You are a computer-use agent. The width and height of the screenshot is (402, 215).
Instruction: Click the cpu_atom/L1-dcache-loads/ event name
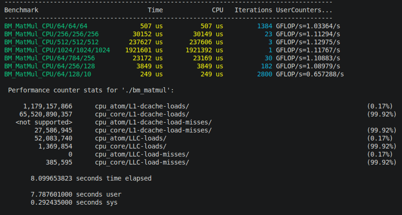pyautogui.click(x=142, y=106)
